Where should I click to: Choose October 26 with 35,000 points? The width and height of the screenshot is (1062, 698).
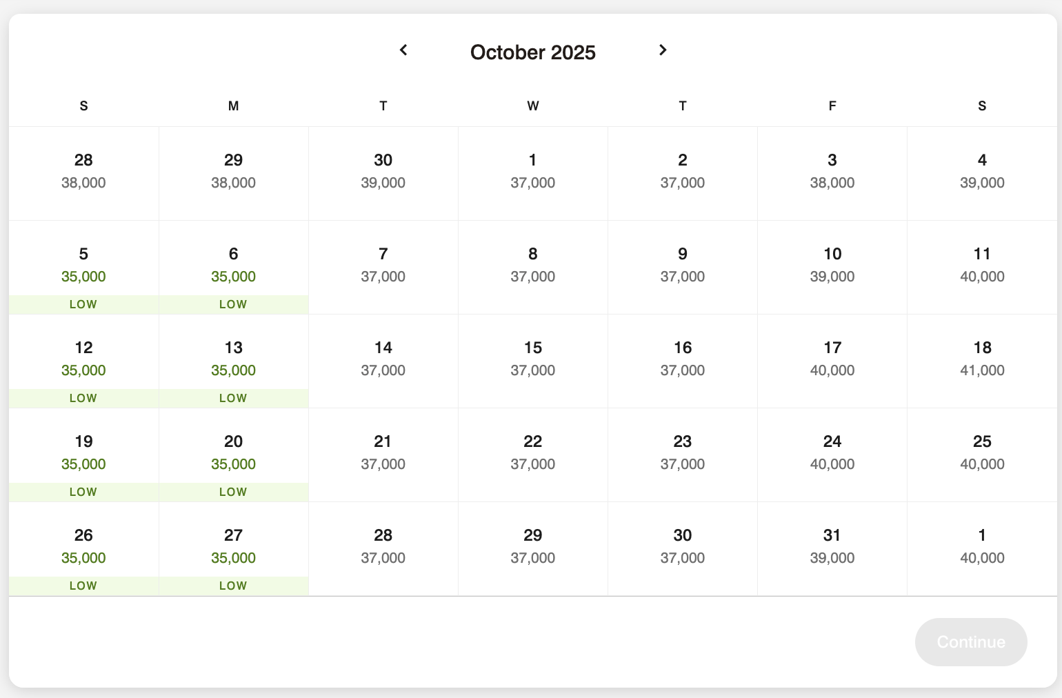point(83,547)
